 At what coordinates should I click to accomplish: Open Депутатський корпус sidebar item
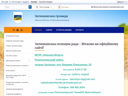14,51
